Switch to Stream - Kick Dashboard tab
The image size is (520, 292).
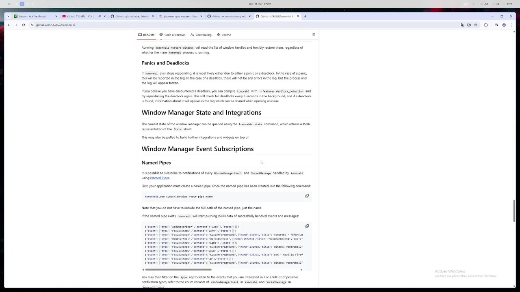click(36, 16)
